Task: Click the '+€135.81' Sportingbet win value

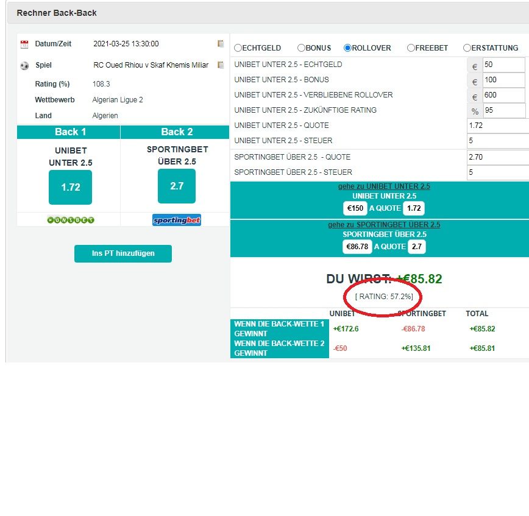Action: (x=416, y=348)
